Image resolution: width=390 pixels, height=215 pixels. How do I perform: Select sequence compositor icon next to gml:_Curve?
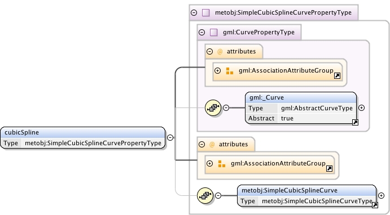[213, 107]
